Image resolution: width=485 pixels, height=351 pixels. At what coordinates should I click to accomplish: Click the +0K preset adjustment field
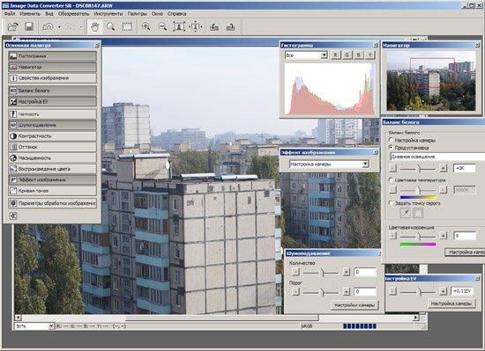coord(464,168)
